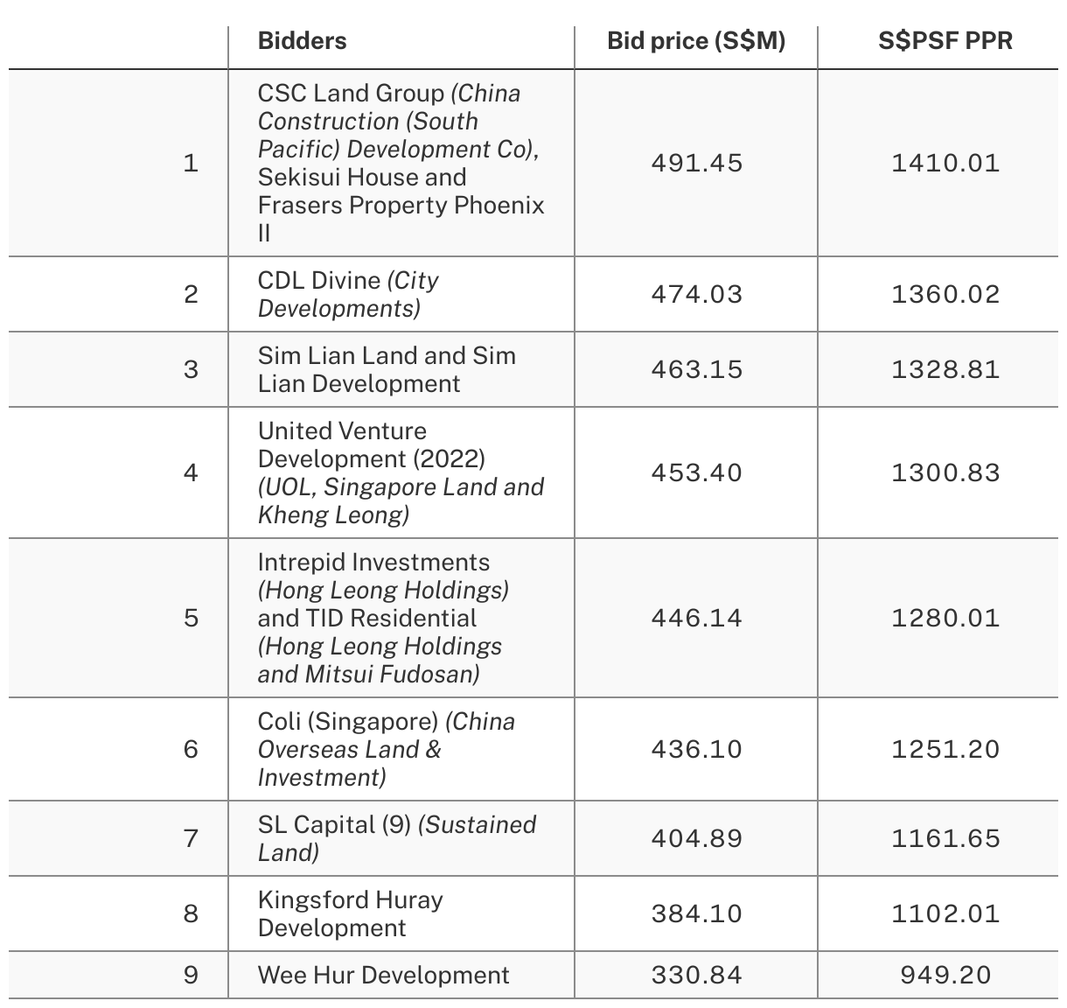The image size is (1067, 1008).
Task: Select the CSC Land Group bidder cell
Action: (401, 163)
